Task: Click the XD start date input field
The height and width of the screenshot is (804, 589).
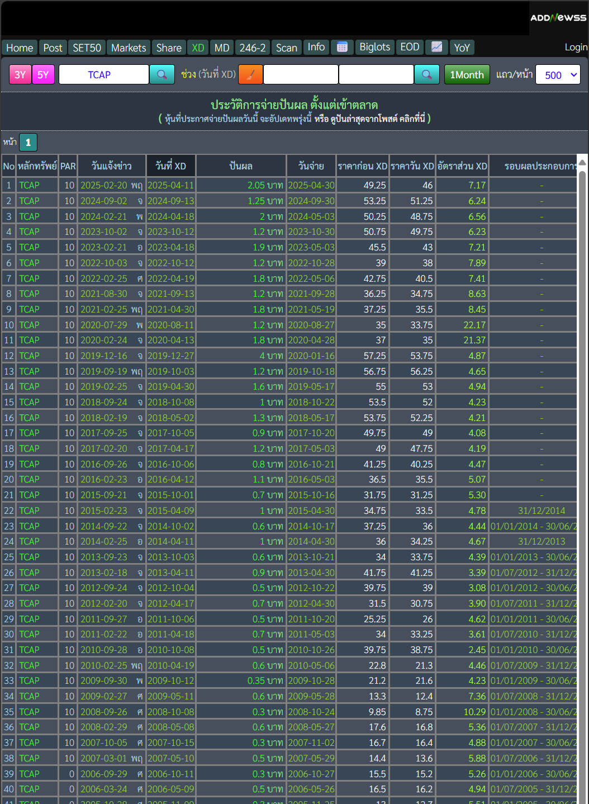Action: pos(301,74)
